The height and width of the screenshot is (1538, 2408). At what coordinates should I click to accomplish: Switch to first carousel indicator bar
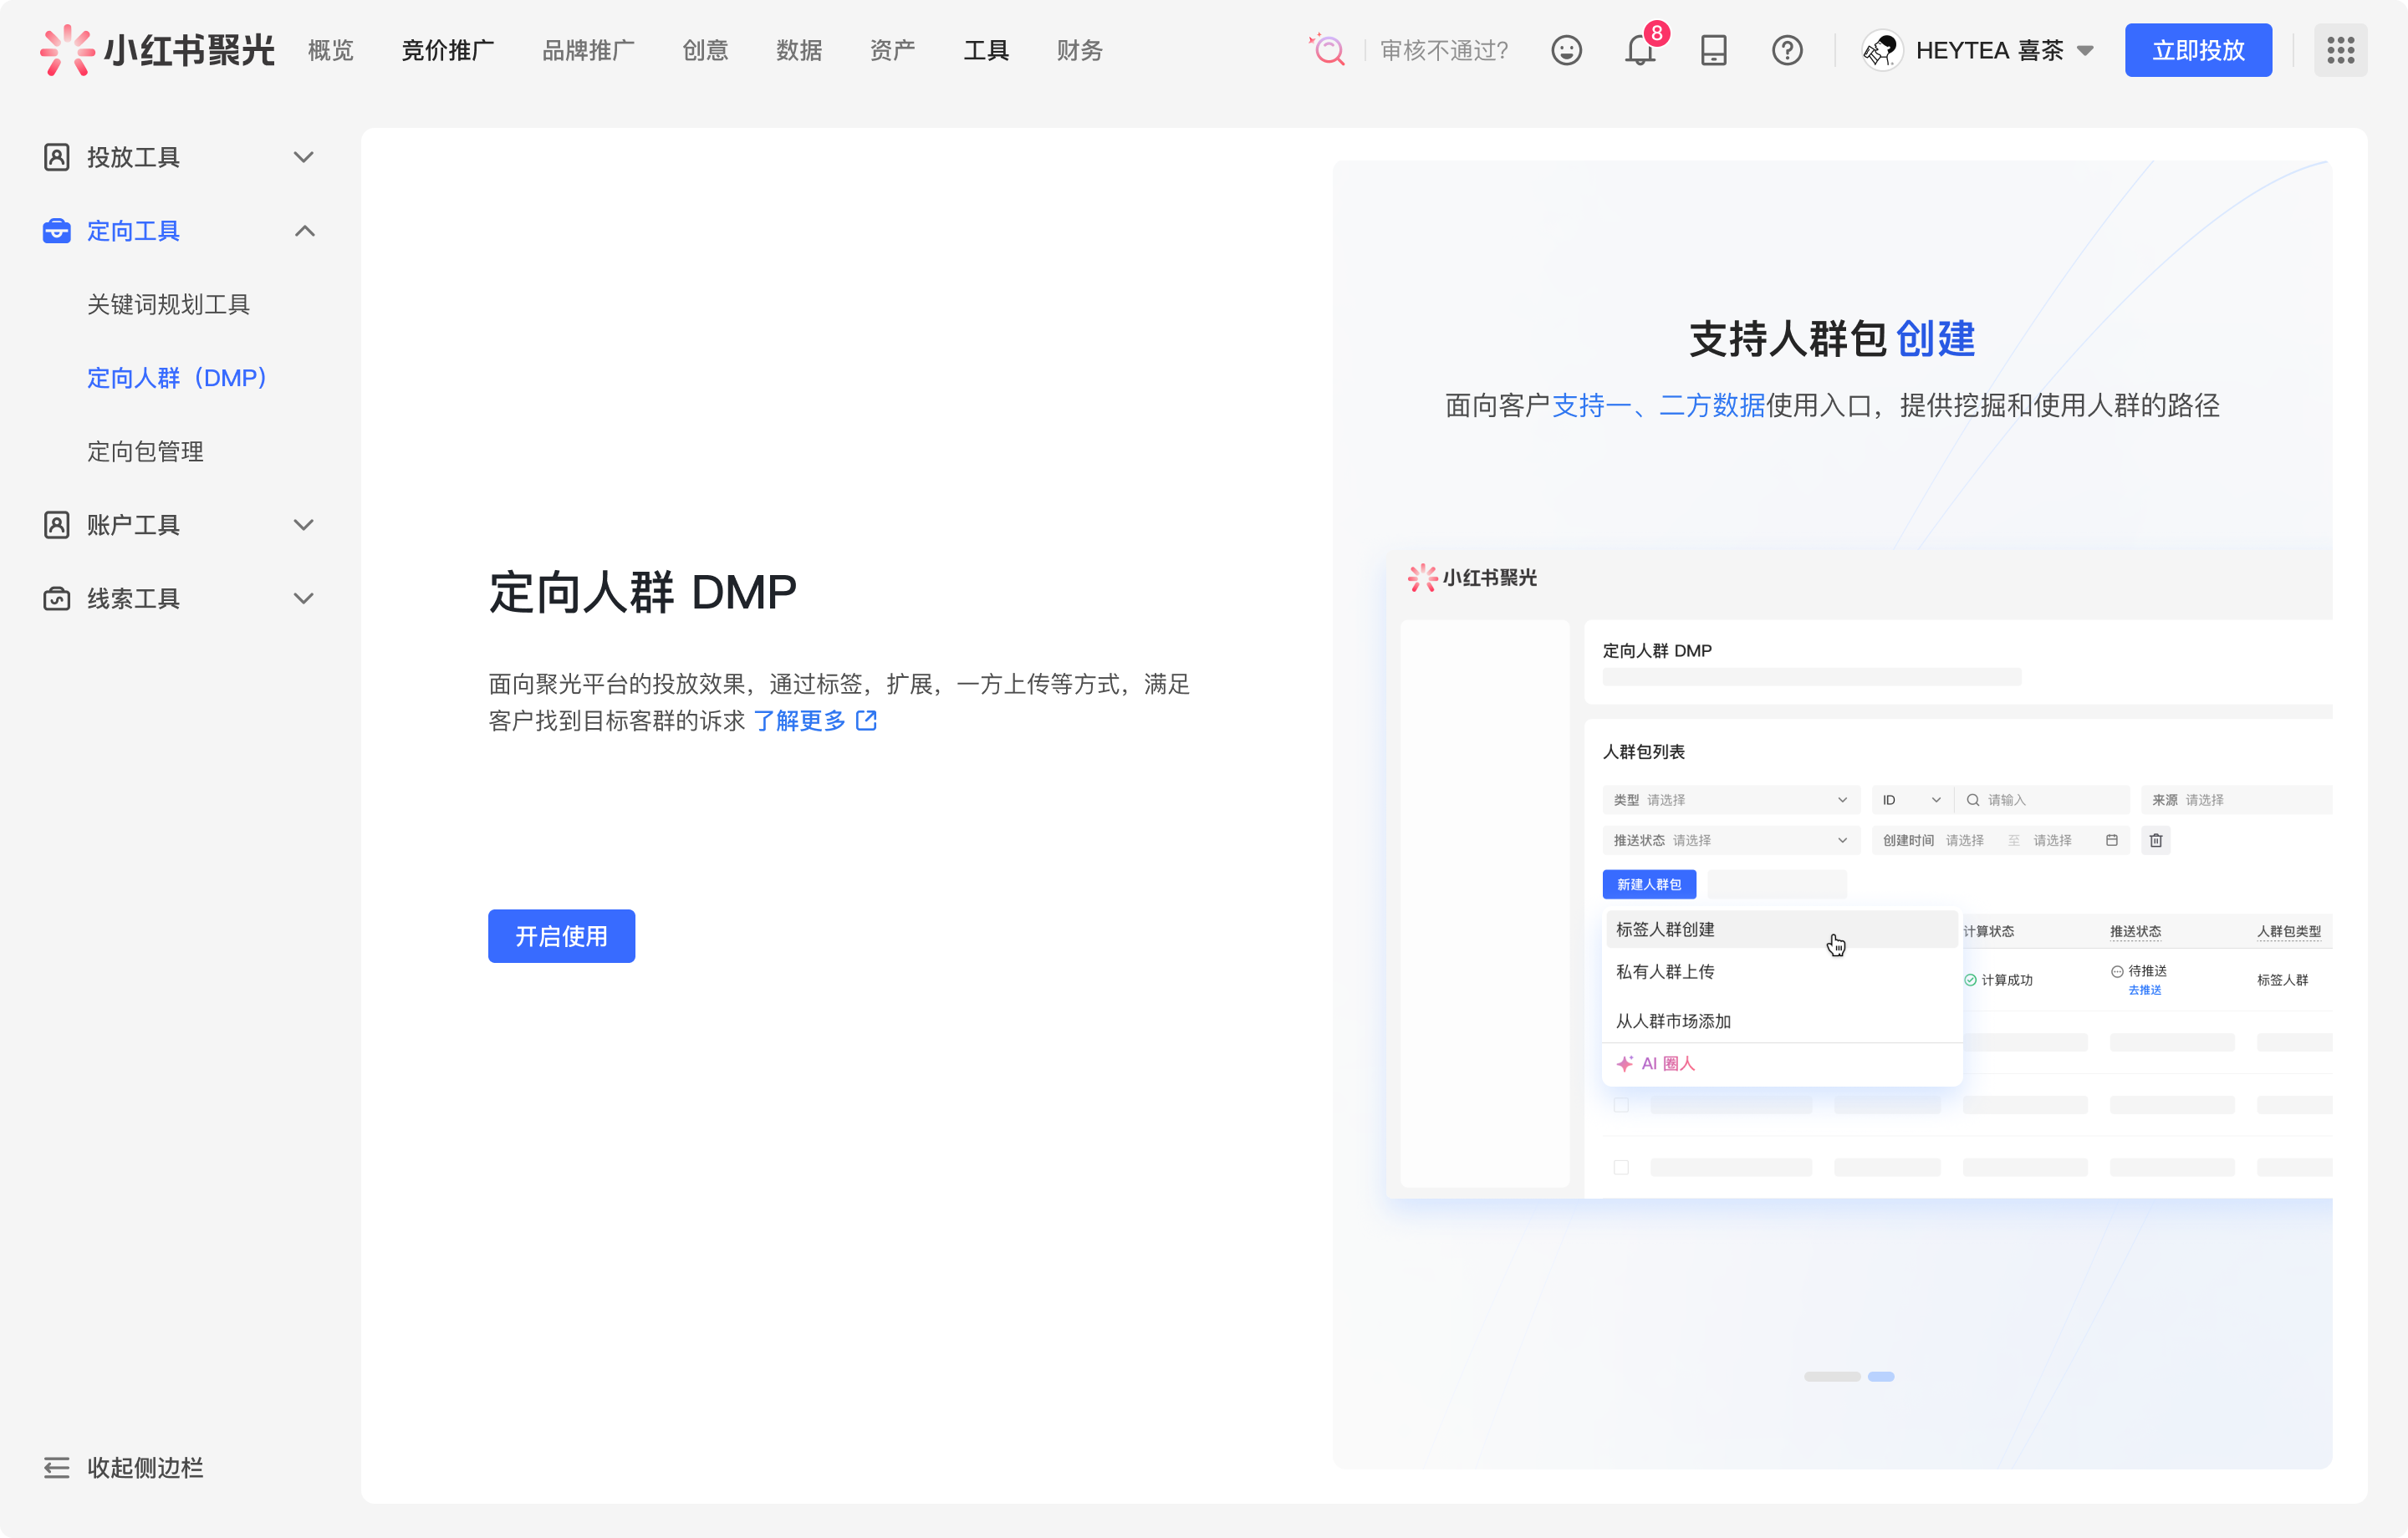pyautogui.click(x=1831, y=1377)
